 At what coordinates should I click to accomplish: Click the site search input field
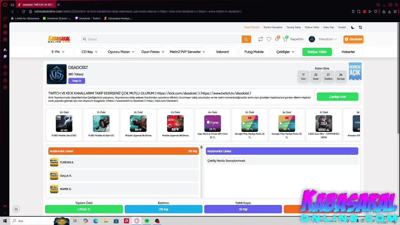point(162,39)
